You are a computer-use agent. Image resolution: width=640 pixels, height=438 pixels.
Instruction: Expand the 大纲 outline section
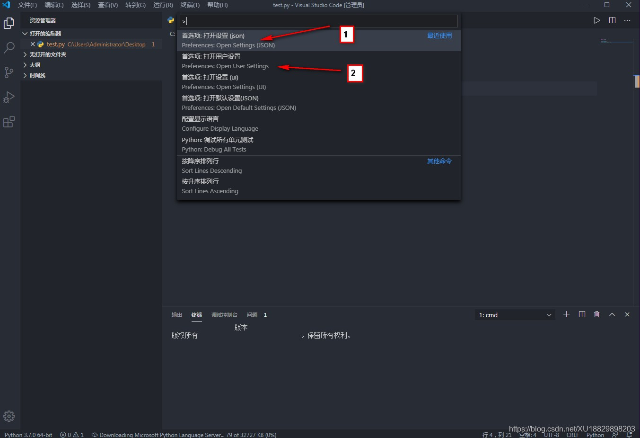click(32, 65)
